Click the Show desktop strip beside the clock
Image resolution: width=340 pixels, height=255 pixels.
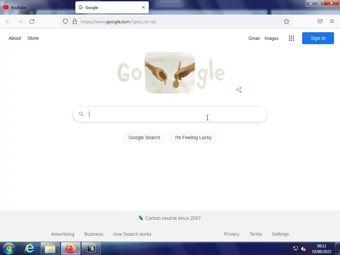pos(338,248)
